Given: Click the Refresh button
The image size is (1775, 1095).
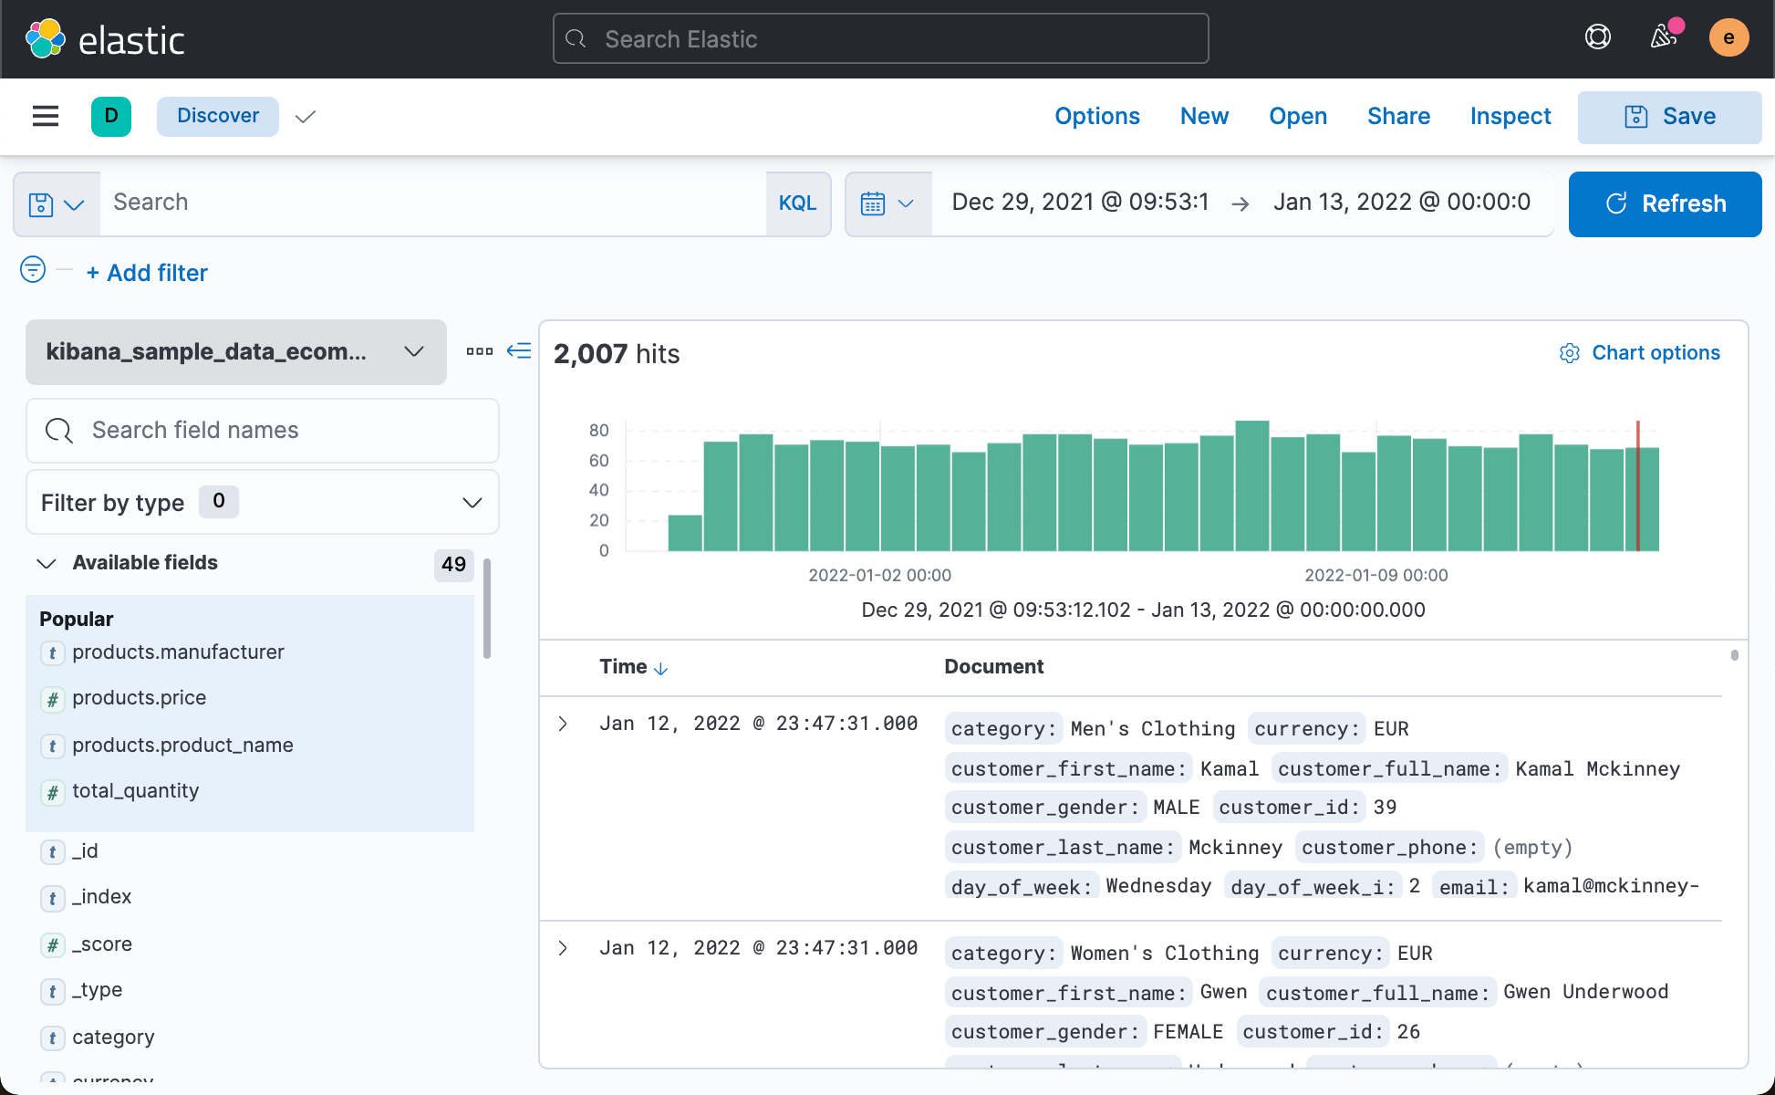Looking at the screenshot, I should (x=1665, y=203).
